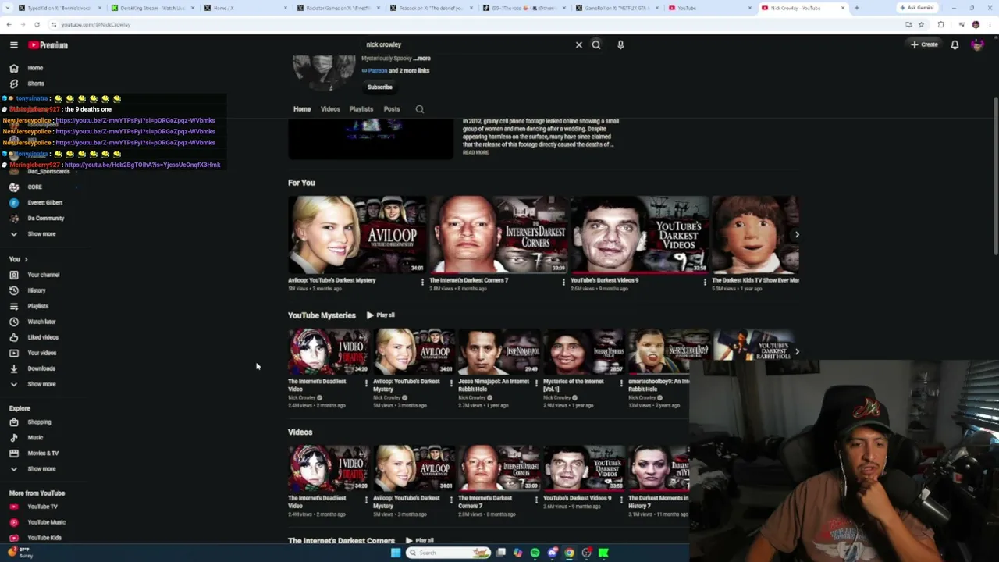Select the channel Home tab
Image resolution: width=999 pixels, height=562 pixels.
(x=302, y=109)
